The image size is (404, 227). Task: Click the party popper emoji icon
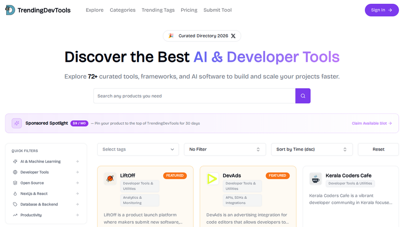(x=171, y=36)
